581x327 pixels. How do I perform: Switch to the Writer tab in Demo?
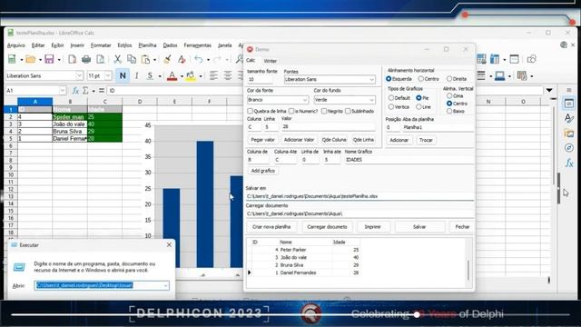[x=271, y=61]
